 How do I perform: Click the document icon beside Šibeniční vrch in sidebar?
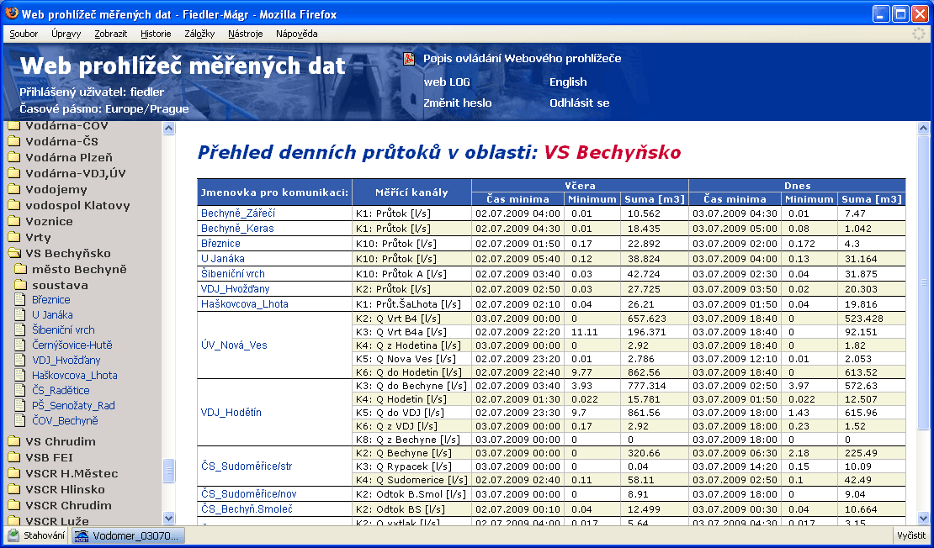[x=20, y=330]
